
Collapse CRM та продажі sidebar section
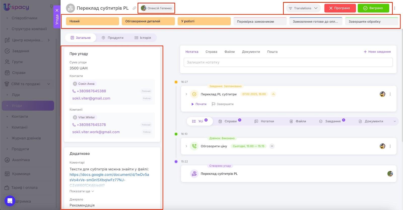point(49,84)
